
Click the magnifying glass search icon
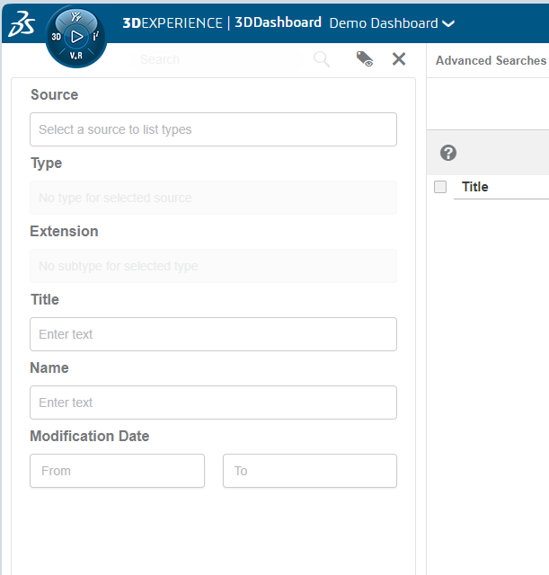pyautogui.click(x=321, y=59)
